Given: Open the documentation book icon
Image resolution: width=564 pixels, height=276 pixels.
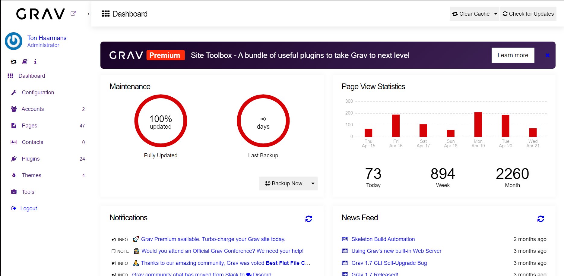Looking at the screenshot, I should pos(25,61).
